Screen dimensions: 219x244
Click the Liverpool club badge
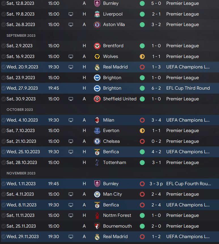97,14
